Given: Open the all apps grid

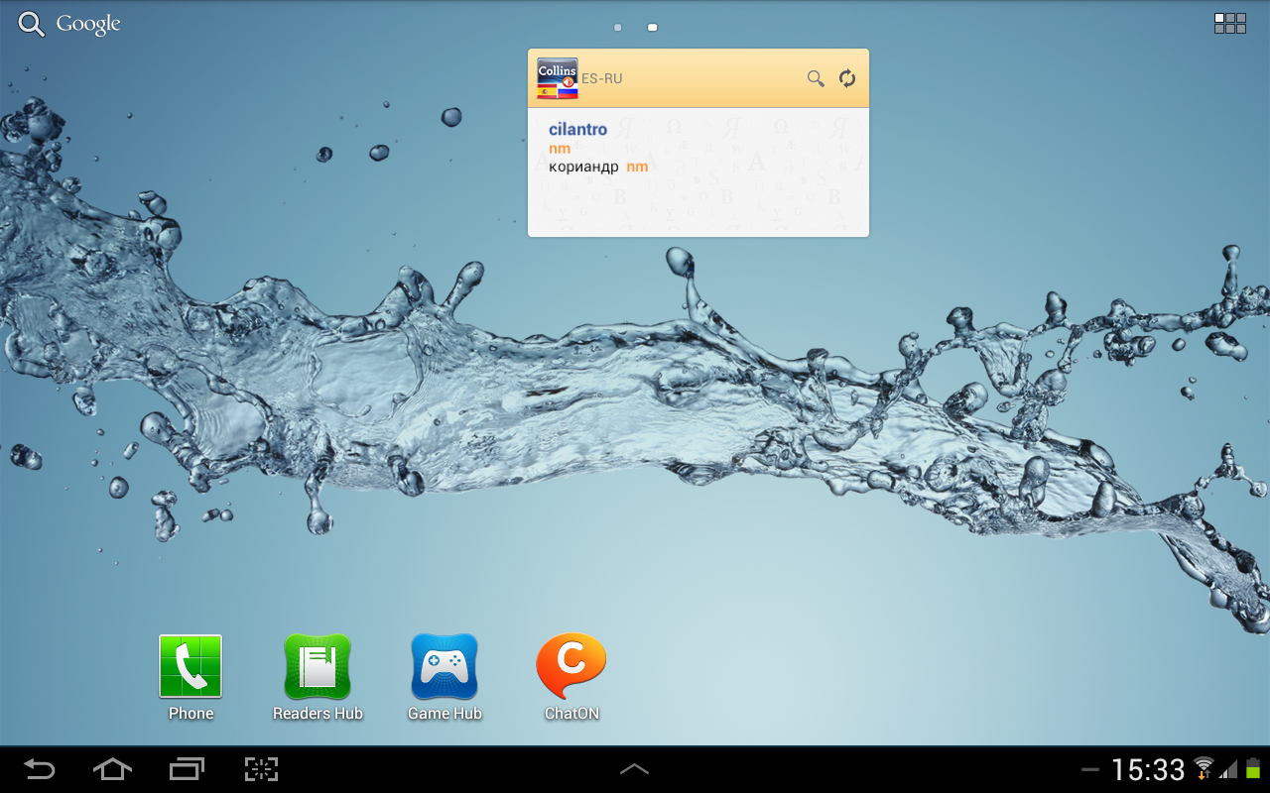Looking at the screenshot, I should tap(1229, 24).
